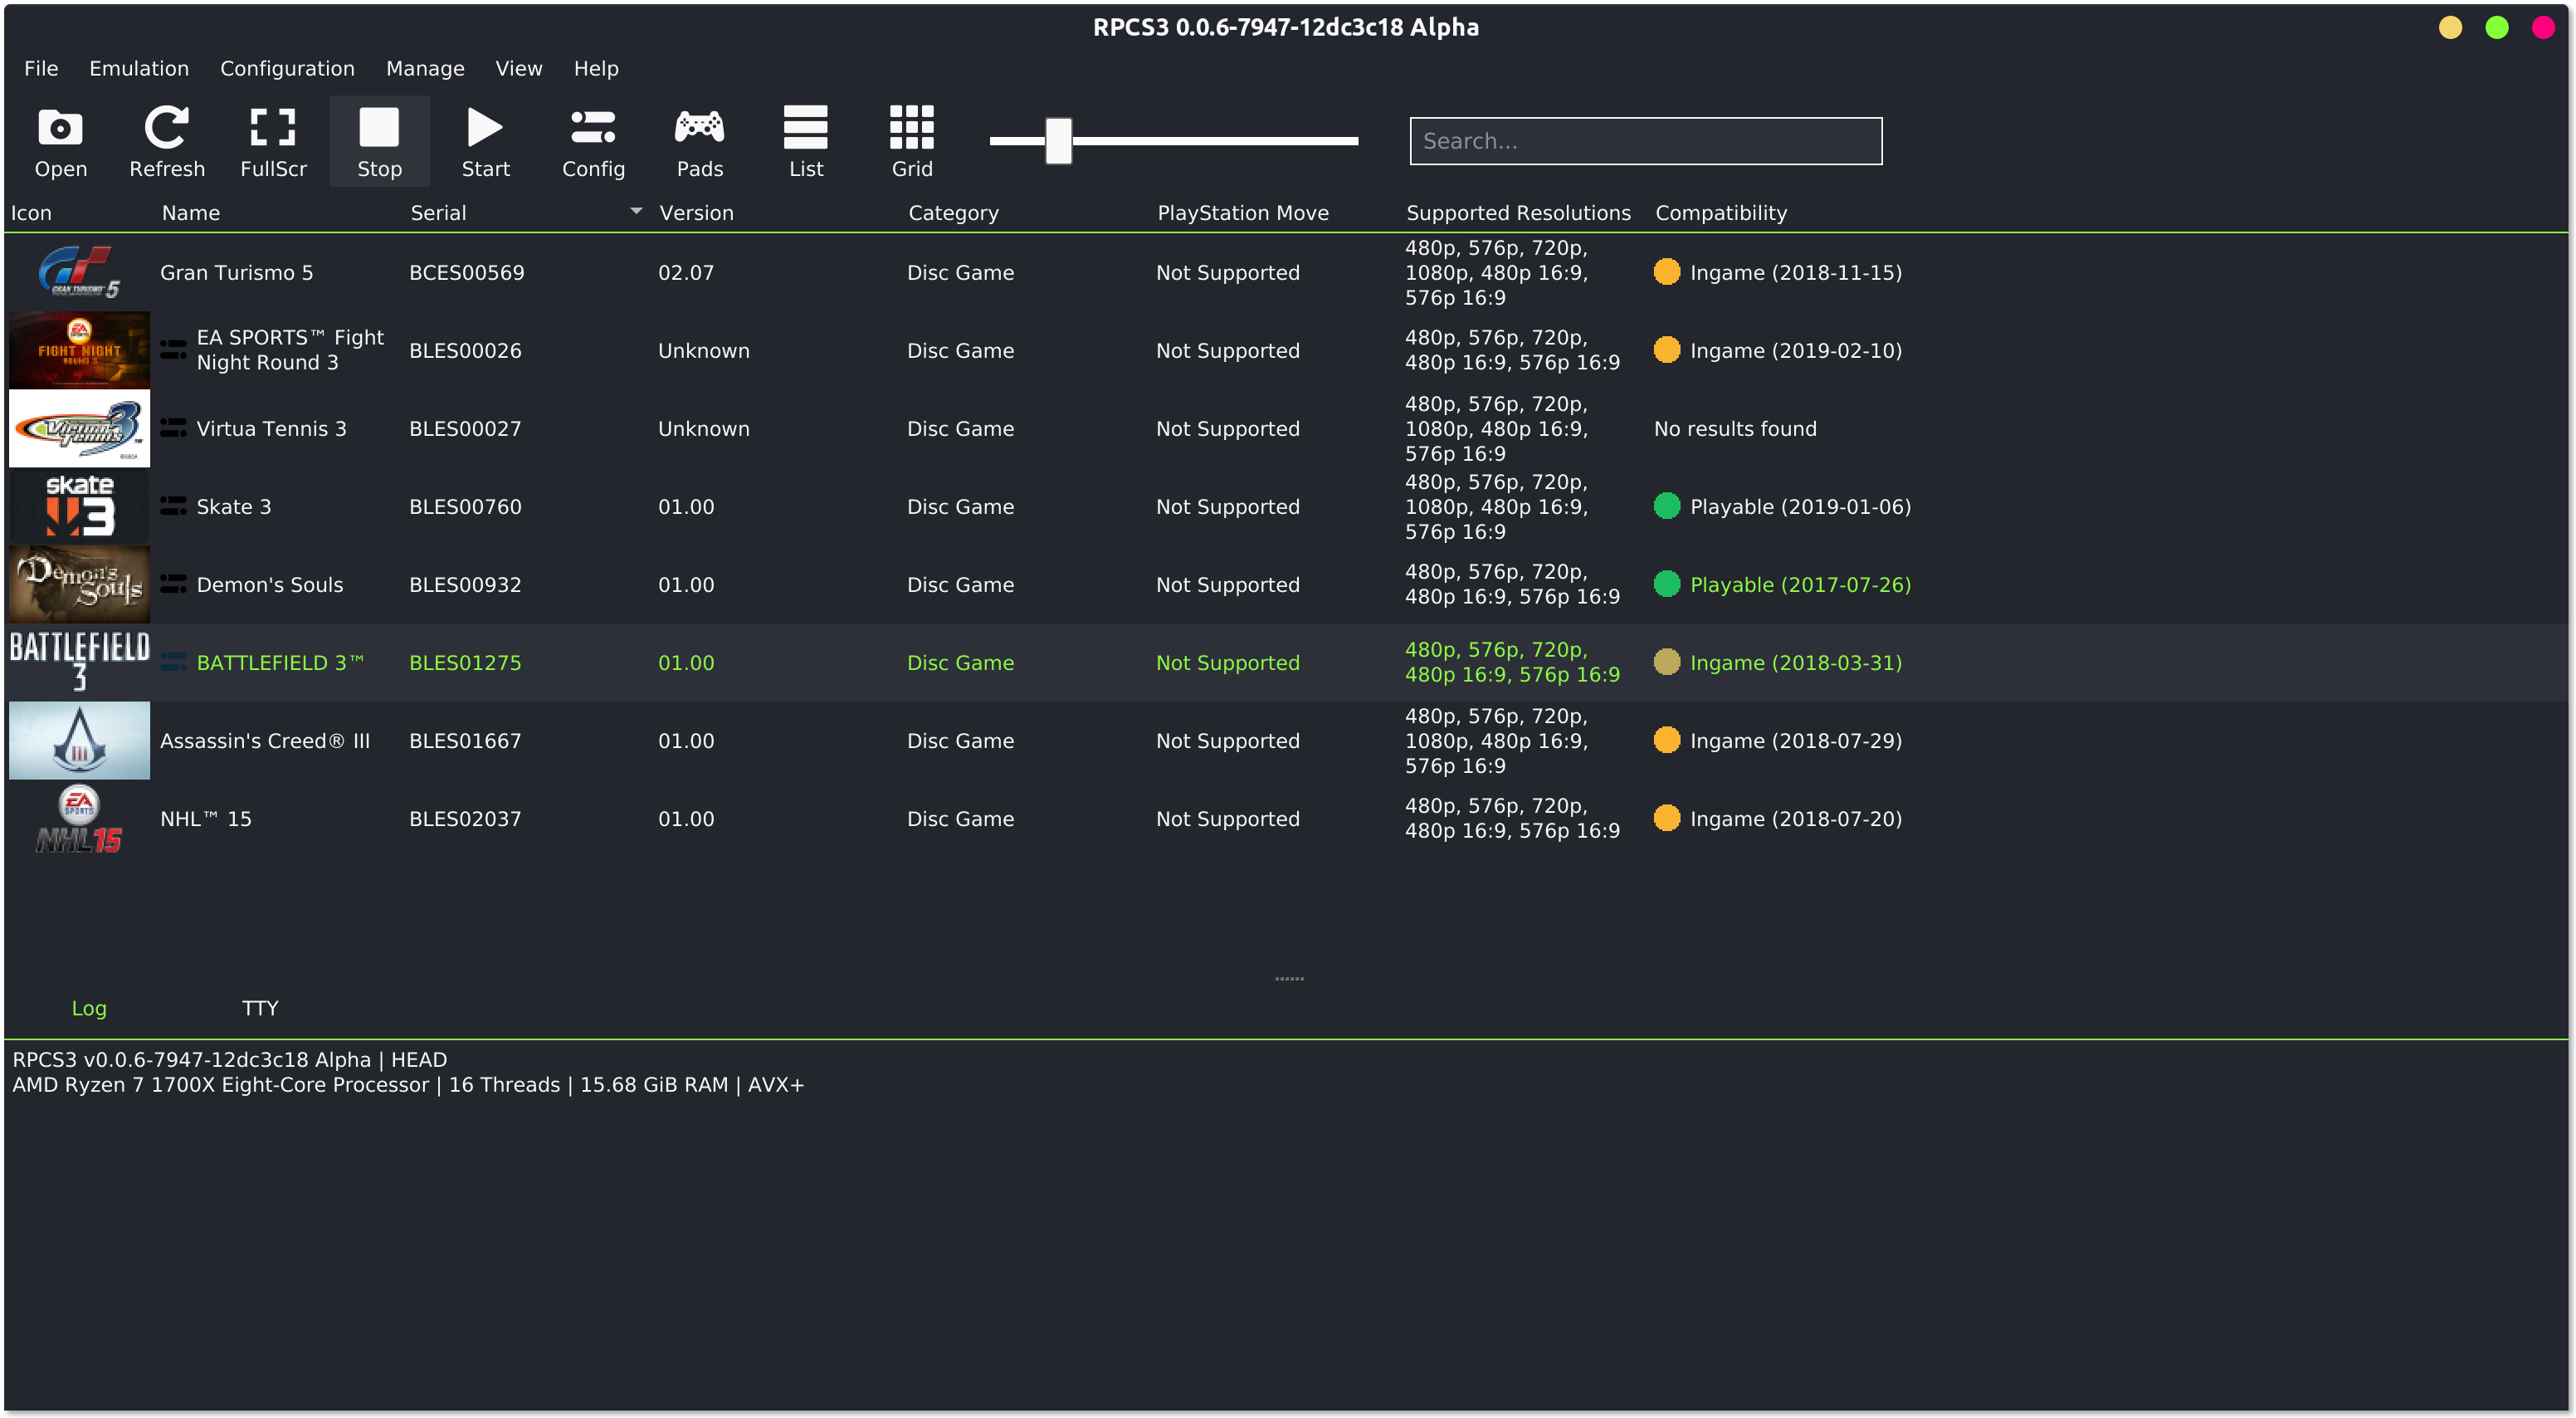The height and width of the screenshot is (1418, 2576).
Task: Click Assassin's Creed III Ingame status dot
Action: tap(1666, 740)
